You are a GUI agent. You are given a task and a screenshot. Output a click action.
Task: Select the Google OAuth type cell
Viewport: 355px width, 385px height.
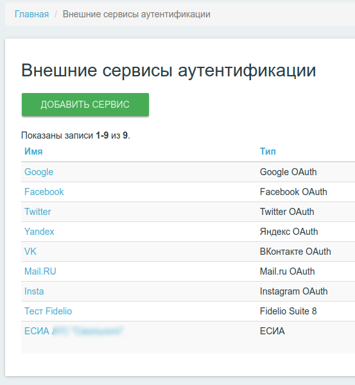pos(288,172)
